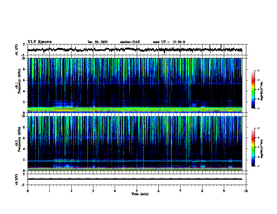
Task: Click the ch.2 color scale bar
Action: [x=253, y=147]
